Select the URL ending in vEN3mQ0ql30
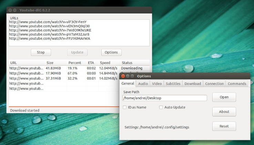The width and height of the screenshot is (254, 145). click(49, 26)
